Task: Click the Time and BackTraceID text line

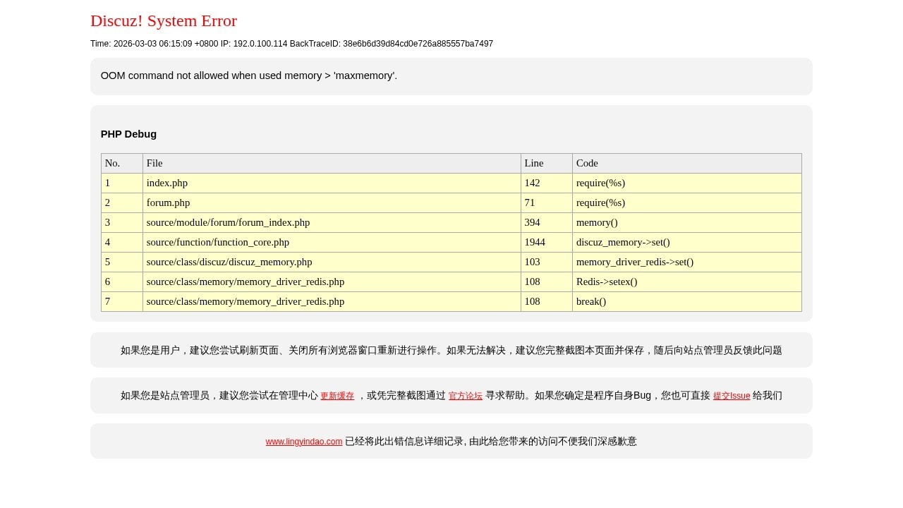Action: [x=291, y=44]
